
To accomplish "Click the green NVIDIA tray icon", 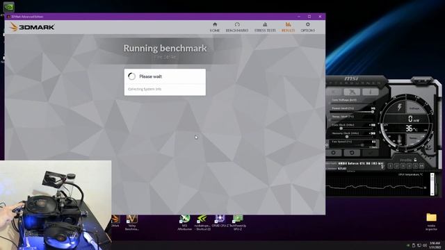I will click(x=408, y=245).
